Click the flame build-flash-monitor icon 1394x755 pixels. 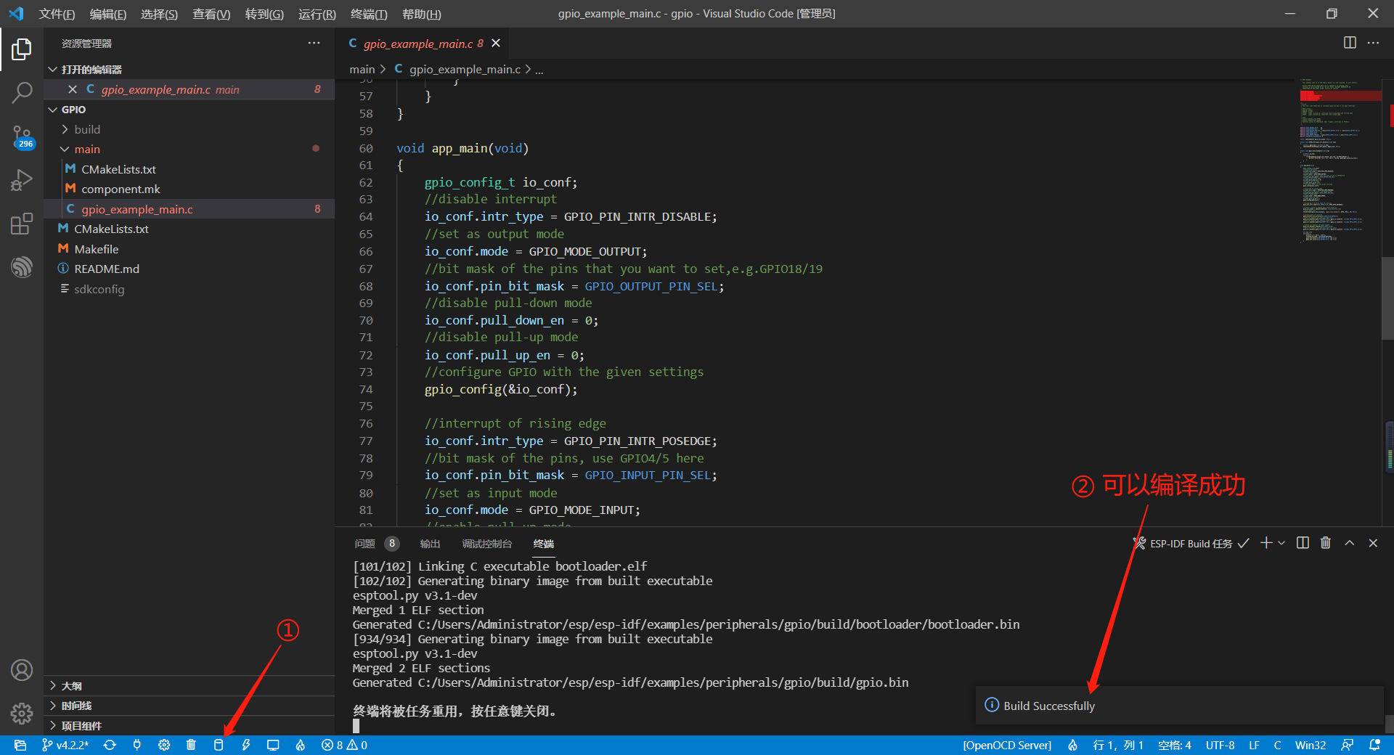301,745
